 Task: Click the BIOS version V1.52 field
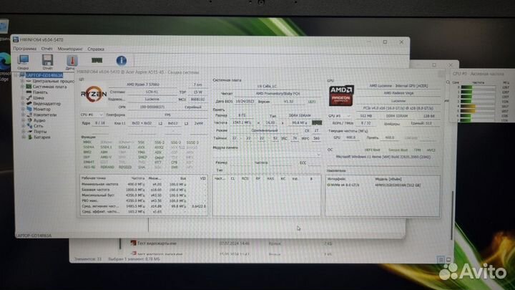point(288,102)
